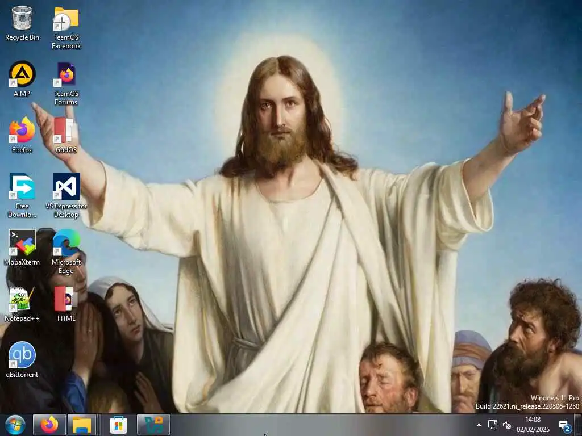
Task: Open the Recycle Bin desktop icon
Action: click(22, 24)
